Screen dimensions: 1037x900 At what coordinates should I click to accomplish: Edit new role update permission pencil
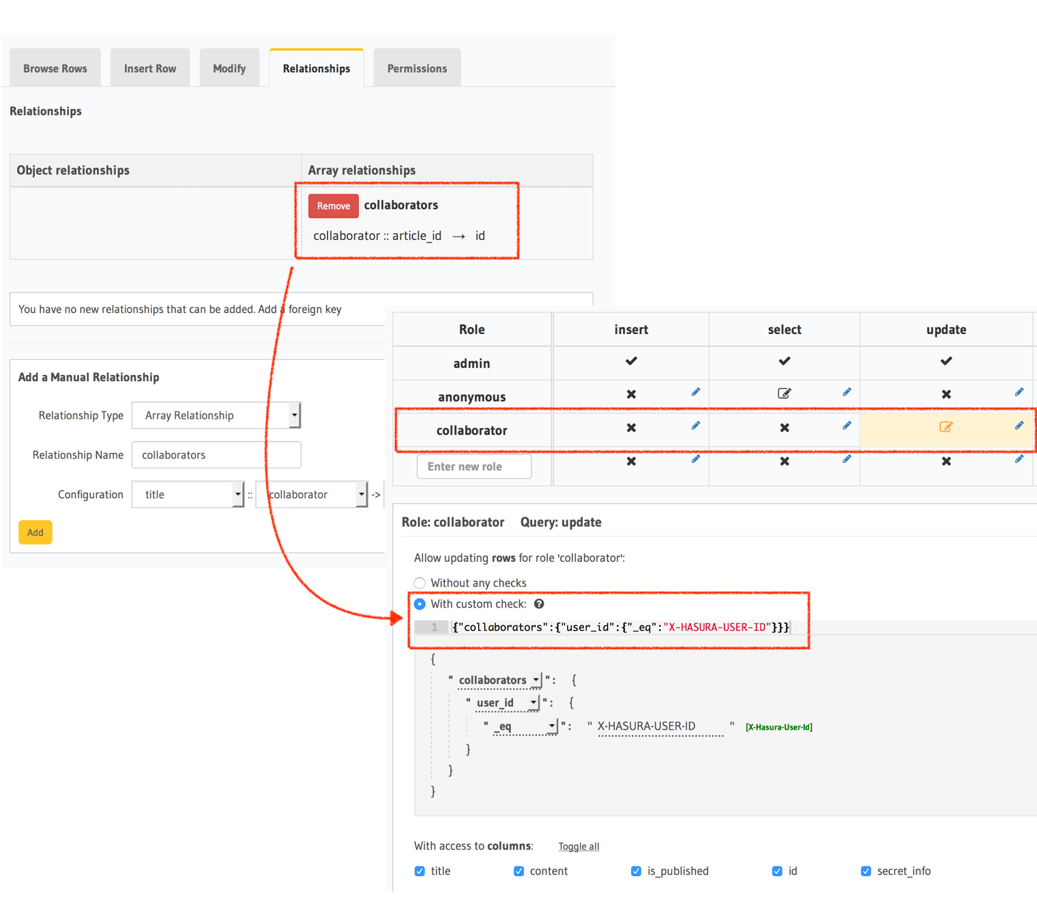click(x=1019, y=459)
